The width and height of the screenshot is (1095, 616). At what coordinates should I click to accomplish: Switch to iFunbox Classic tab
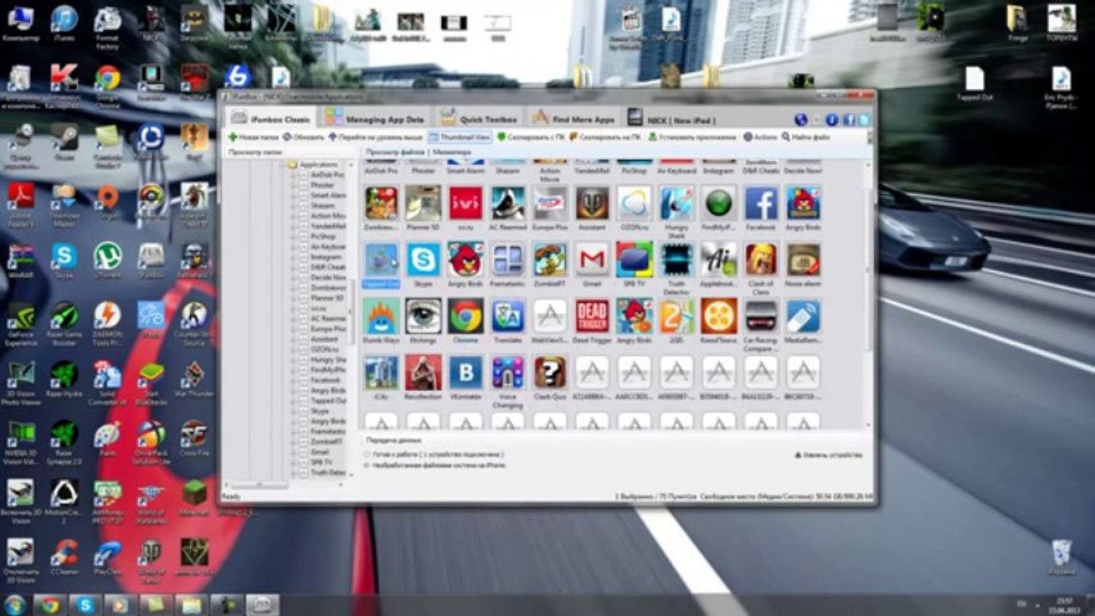point(270,119)
